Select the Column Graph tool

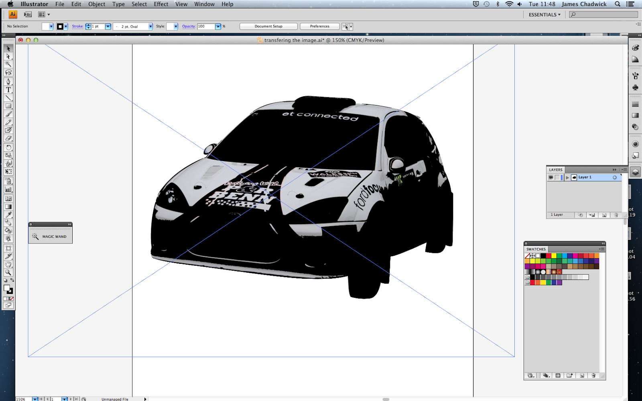[8, 189]
